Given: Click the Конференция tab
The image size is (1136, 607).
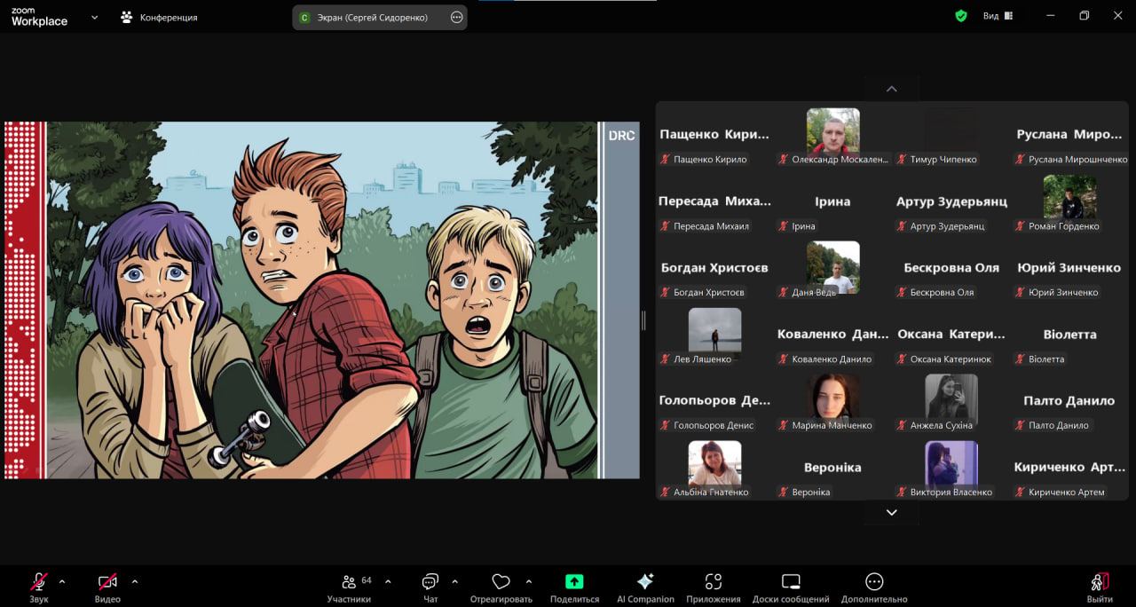Looking at the screenshot, I should [159, 17].
